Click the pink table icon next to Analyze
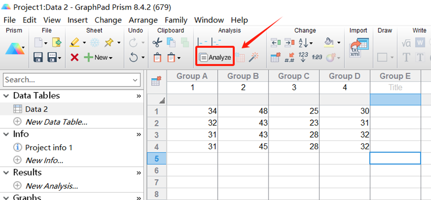This screenshot has width=431, height=200. [240, 57]
